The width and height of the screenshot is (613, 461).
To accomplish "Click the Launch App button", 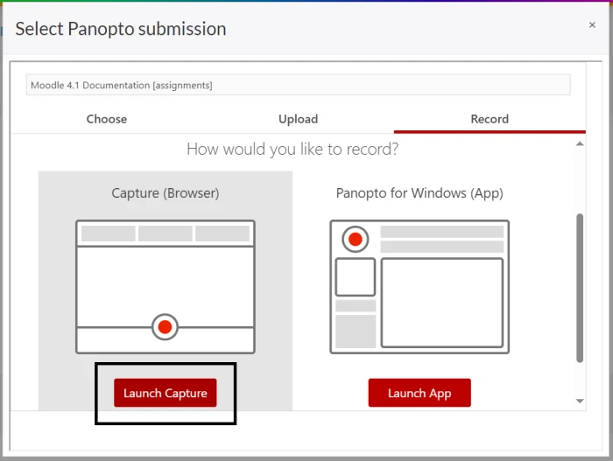I will tap(419, 393).
